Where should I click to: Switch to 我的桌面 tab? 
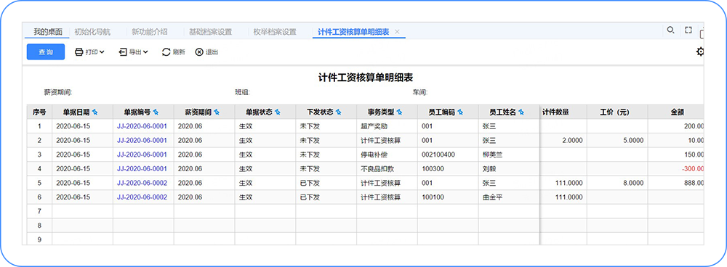point(48,32)
